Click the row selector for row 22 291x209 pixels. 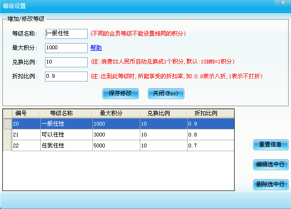tap(8, 145)
